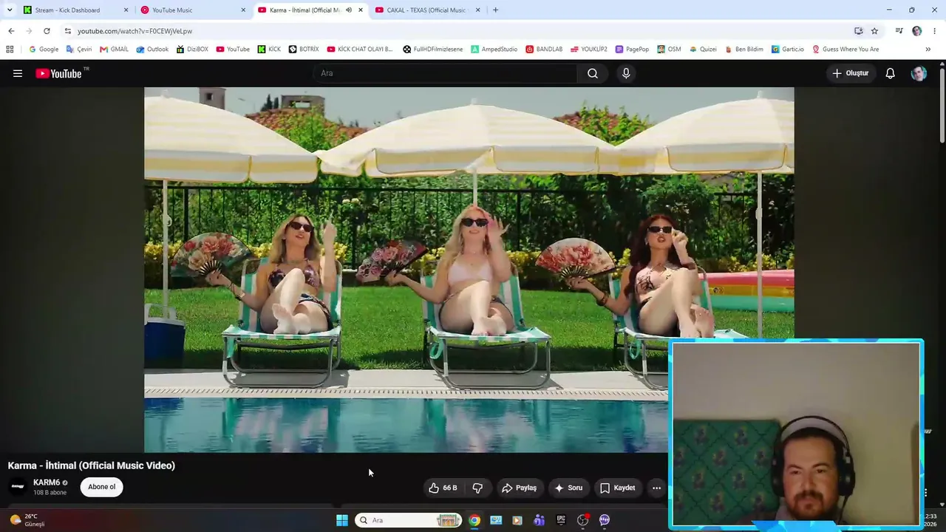This screenshot has width=946, height=532.
Task: Click the Oluştur create button
Action: point(851,73)
